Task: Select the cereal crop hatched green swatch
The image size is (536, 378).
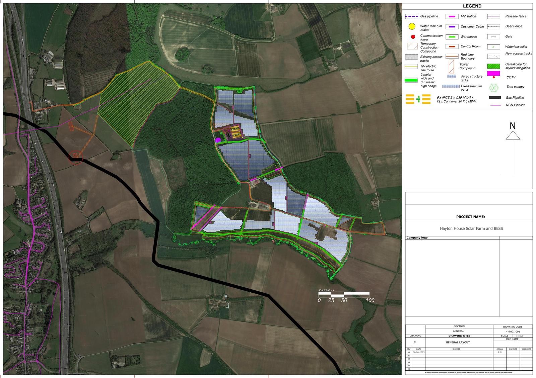Action: click(493, 66)
